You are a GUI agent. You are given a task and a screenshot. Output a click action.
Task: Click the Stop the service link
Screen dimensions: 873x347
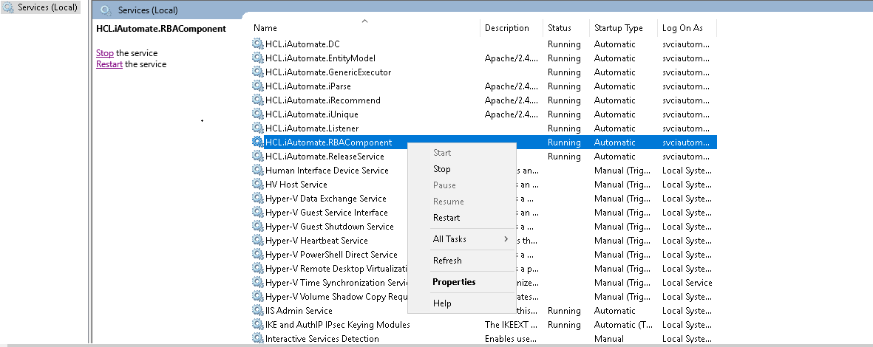click(x=105, y=53)
